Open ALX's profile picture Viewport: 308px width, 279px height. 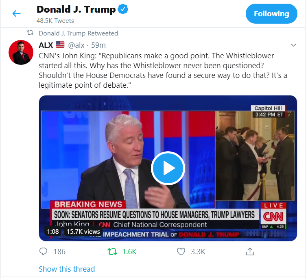[21, 52]
